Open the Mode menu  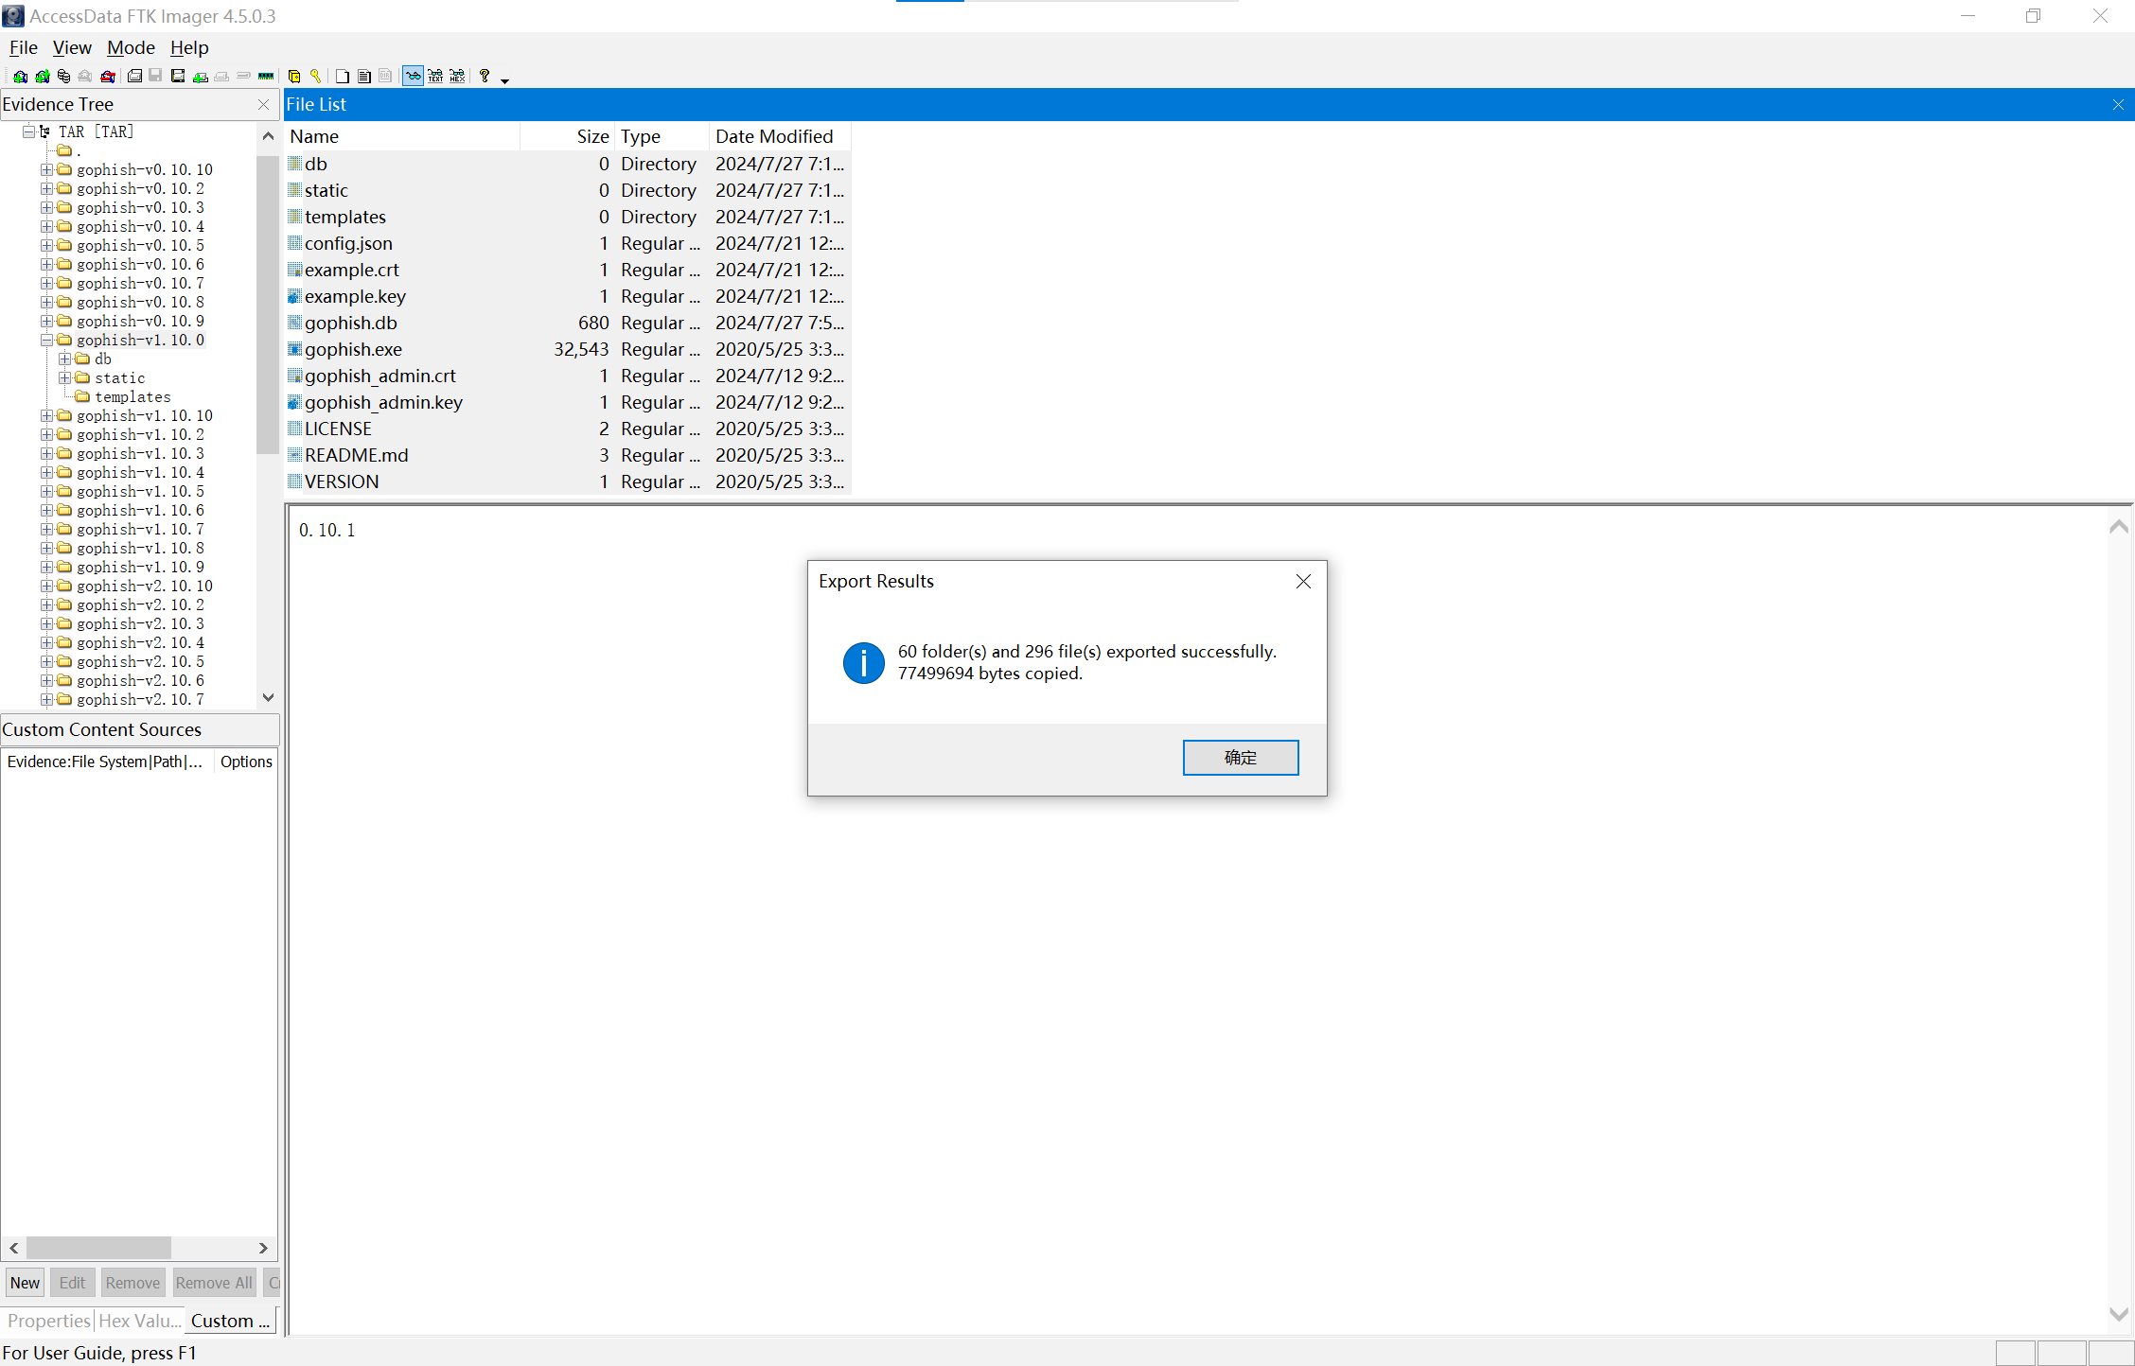point(131,47)
